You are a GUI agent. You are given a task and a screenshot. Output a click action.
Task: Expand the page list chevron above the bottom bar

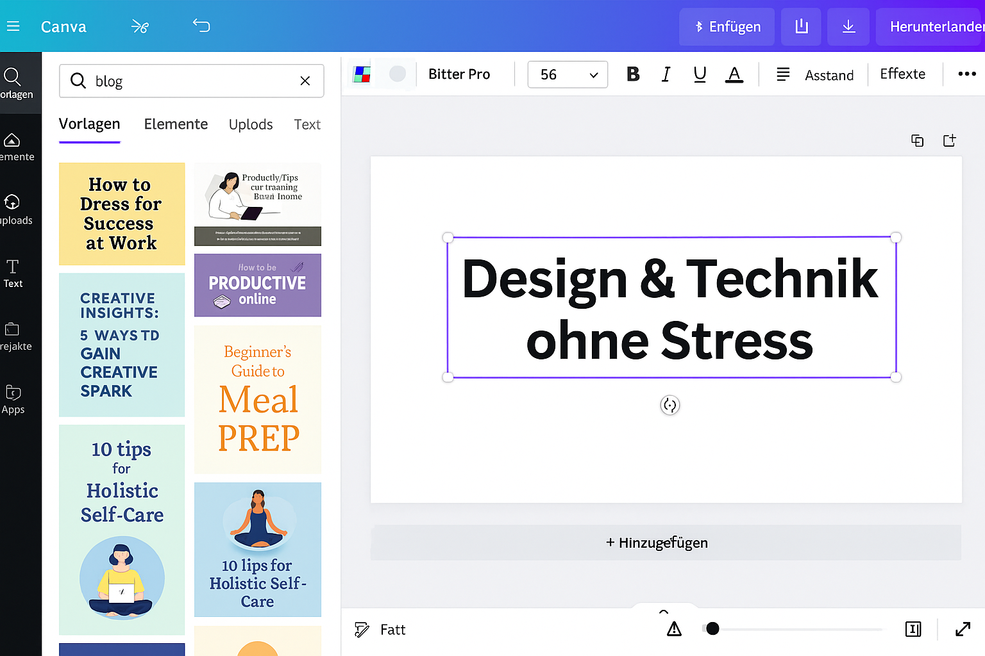tap(664, 612)
